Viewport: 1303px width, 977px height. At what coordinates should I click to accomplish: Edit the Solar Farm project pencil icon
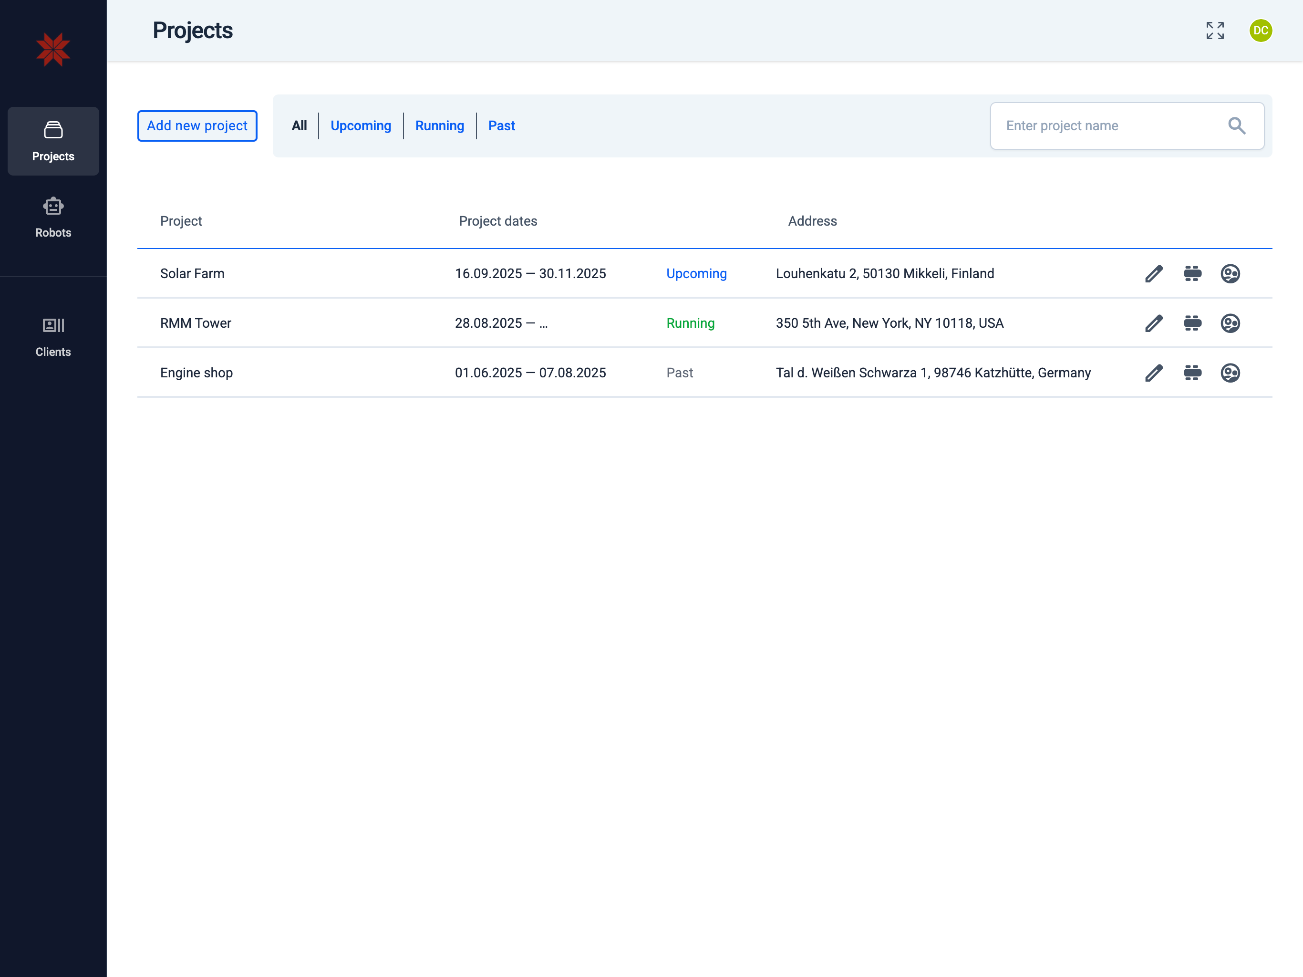pyautogui.click(x=1153, y=273)
